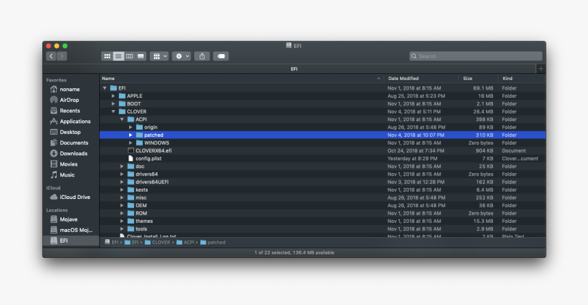Screen dimensions: 588x305
Task: Select the drivers64 folder row
Action: pos(323,174)
